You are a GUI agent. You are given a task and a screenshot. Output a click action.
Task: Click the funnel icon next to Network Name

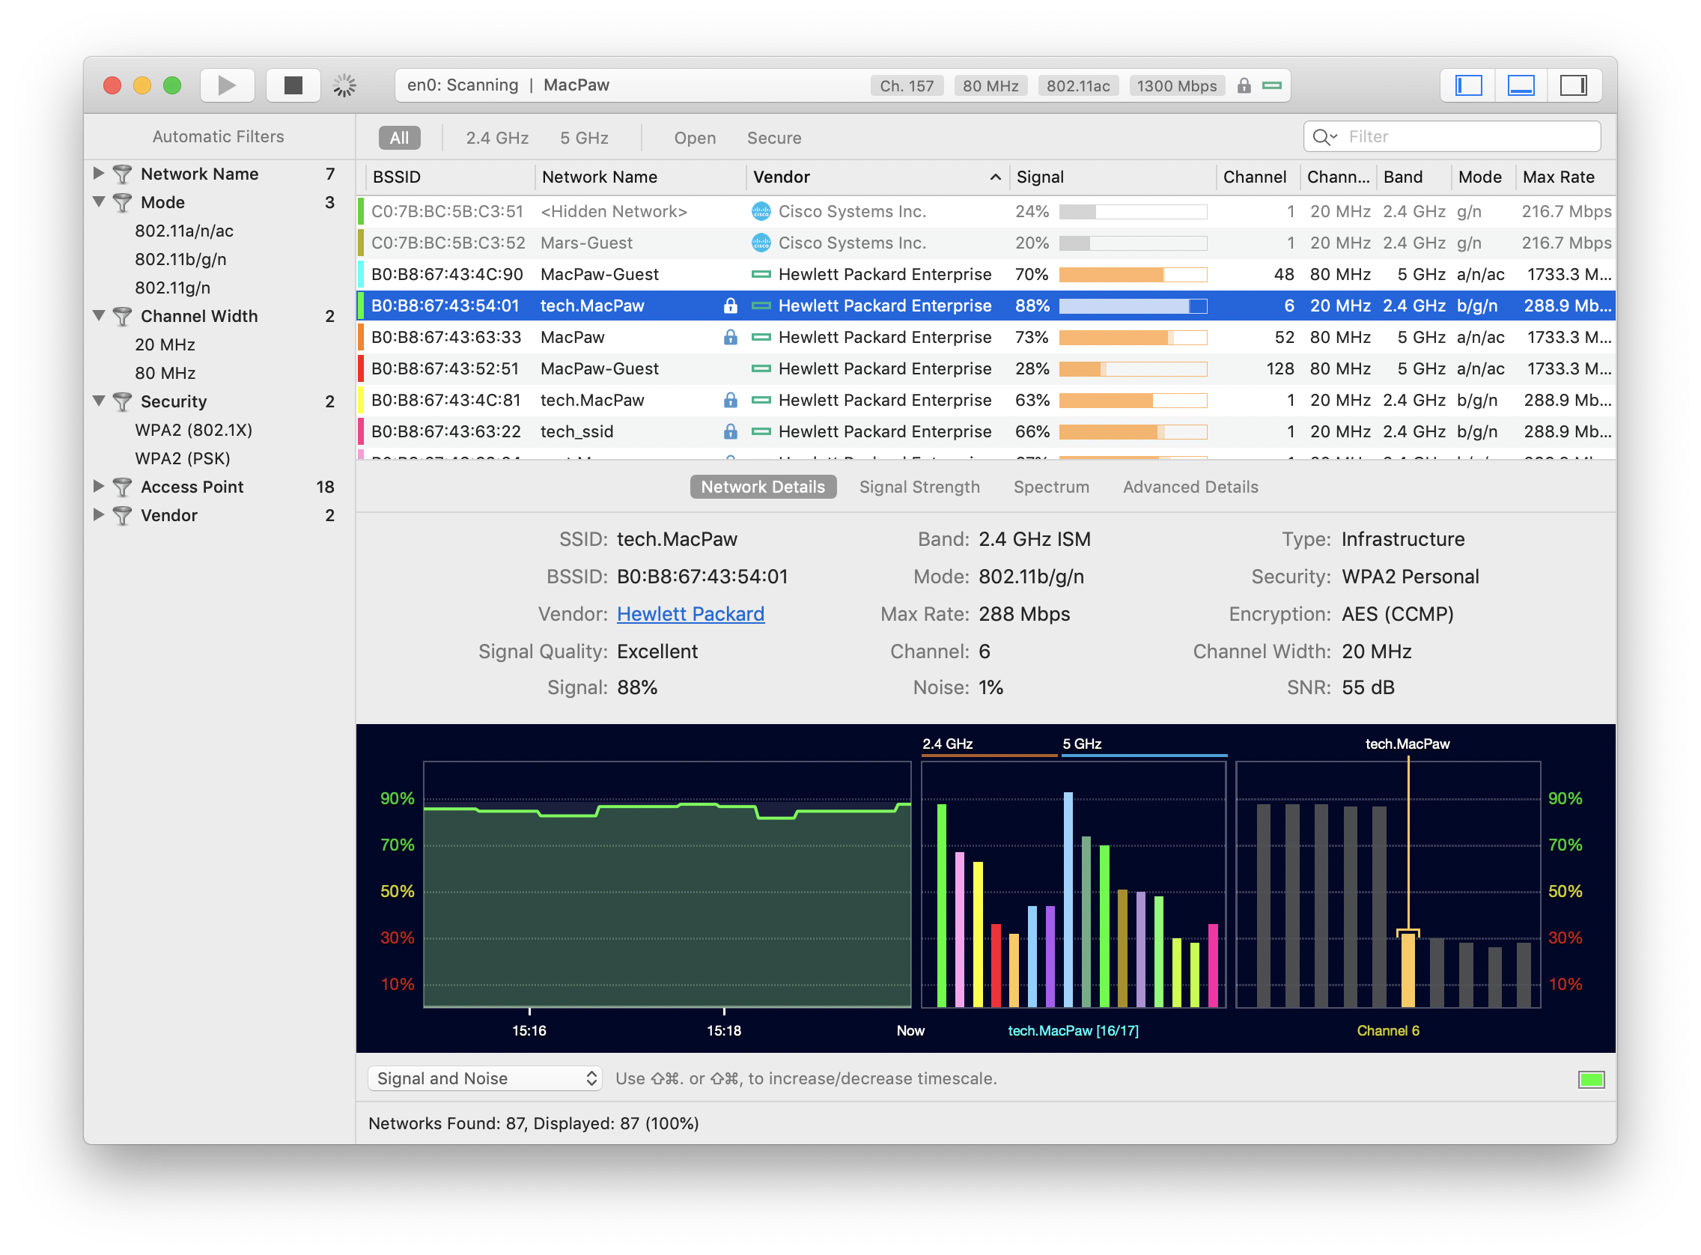122,174
